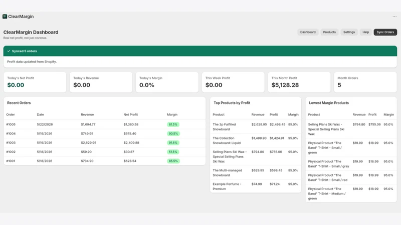Select order #1004 in Recent Orders
This screenshot has height=225, width=401.
[104, 133]
